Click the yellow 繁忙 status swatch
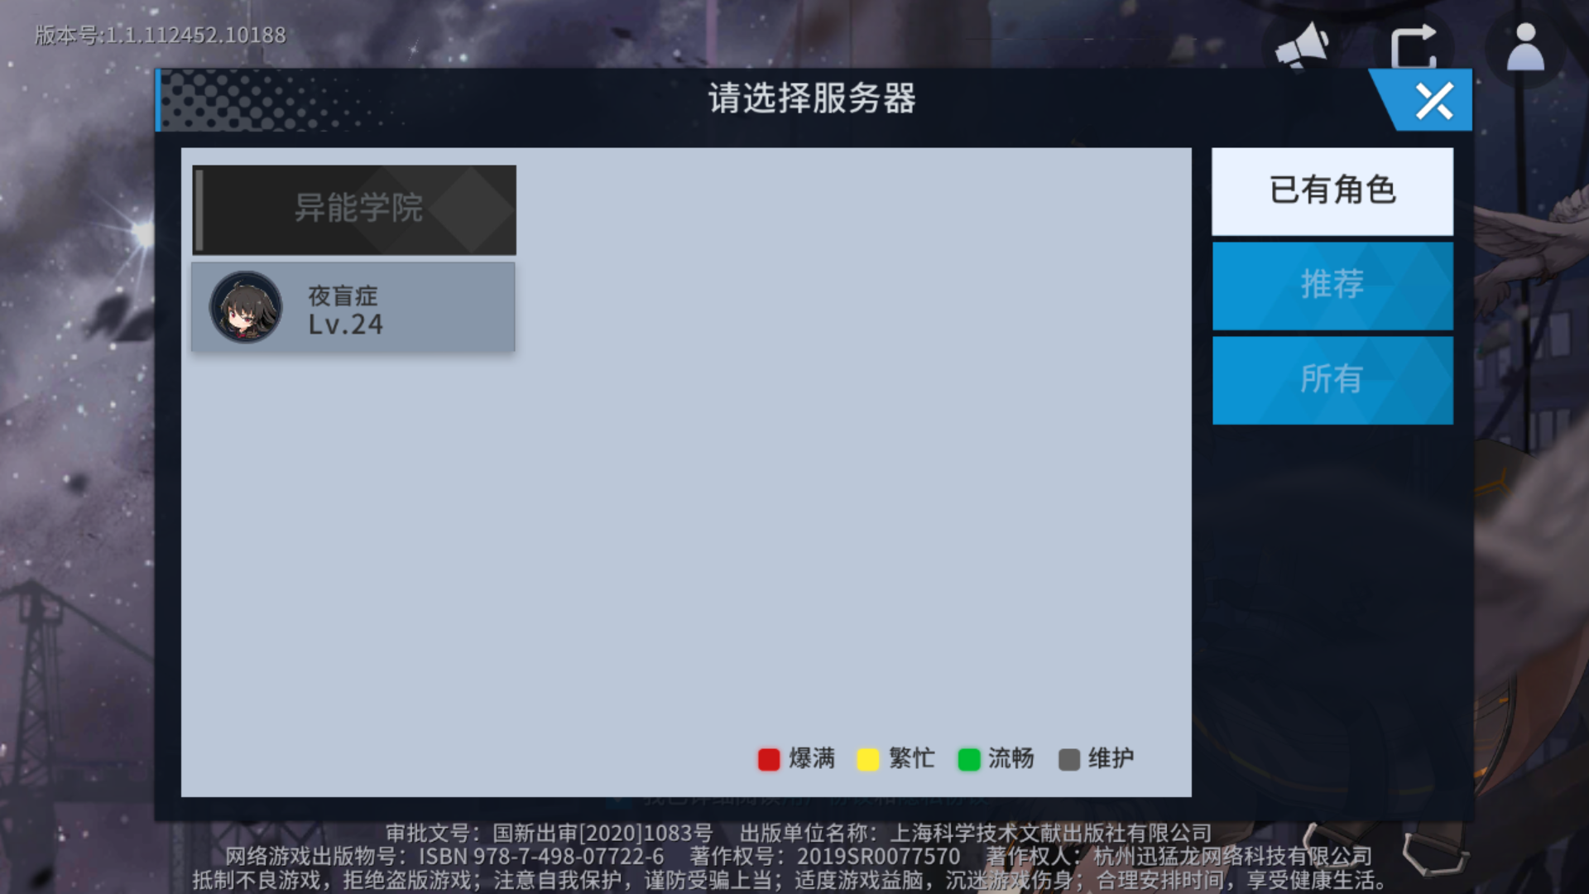This screenshot has width=1589, height=894. 867,759
